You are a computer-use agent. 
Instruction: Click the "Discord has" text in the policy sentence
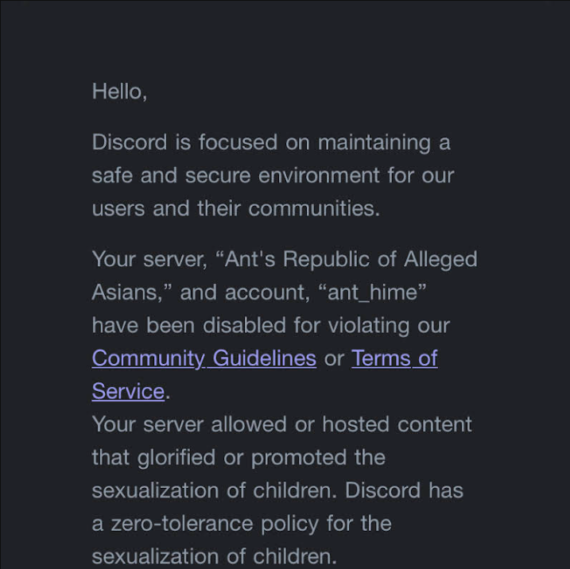(x=404, y=490)
